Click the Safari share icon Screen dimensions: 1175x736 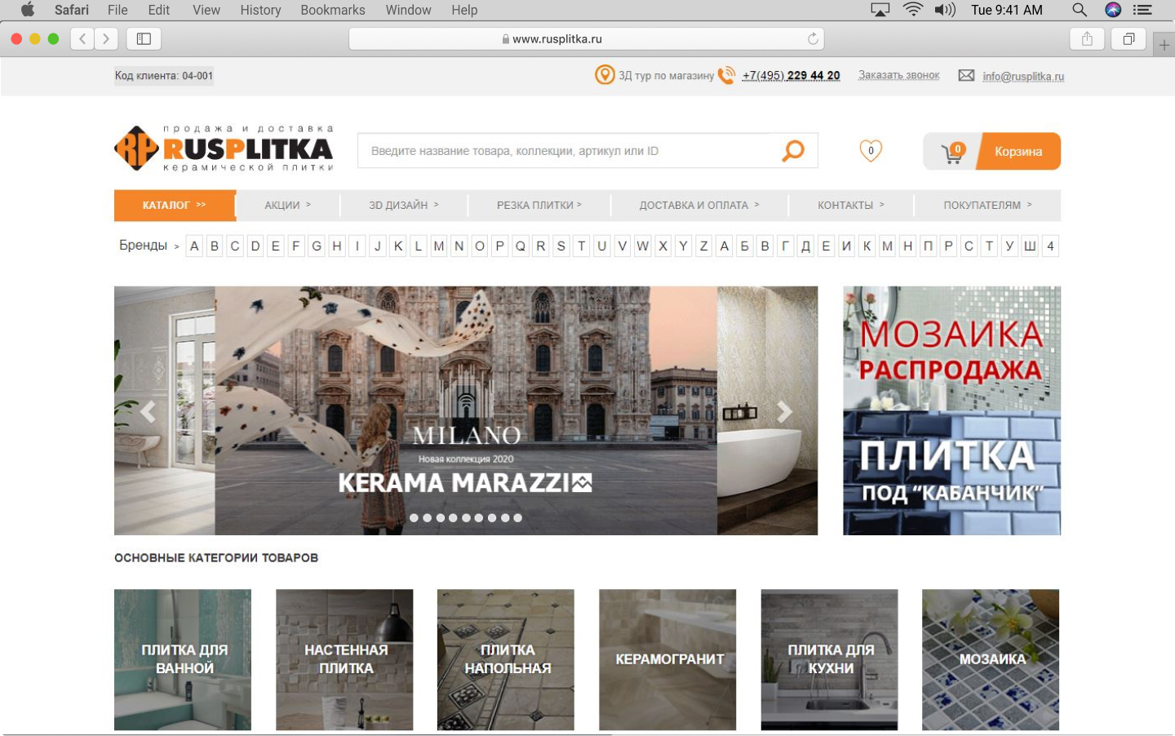click(1087, 38)
